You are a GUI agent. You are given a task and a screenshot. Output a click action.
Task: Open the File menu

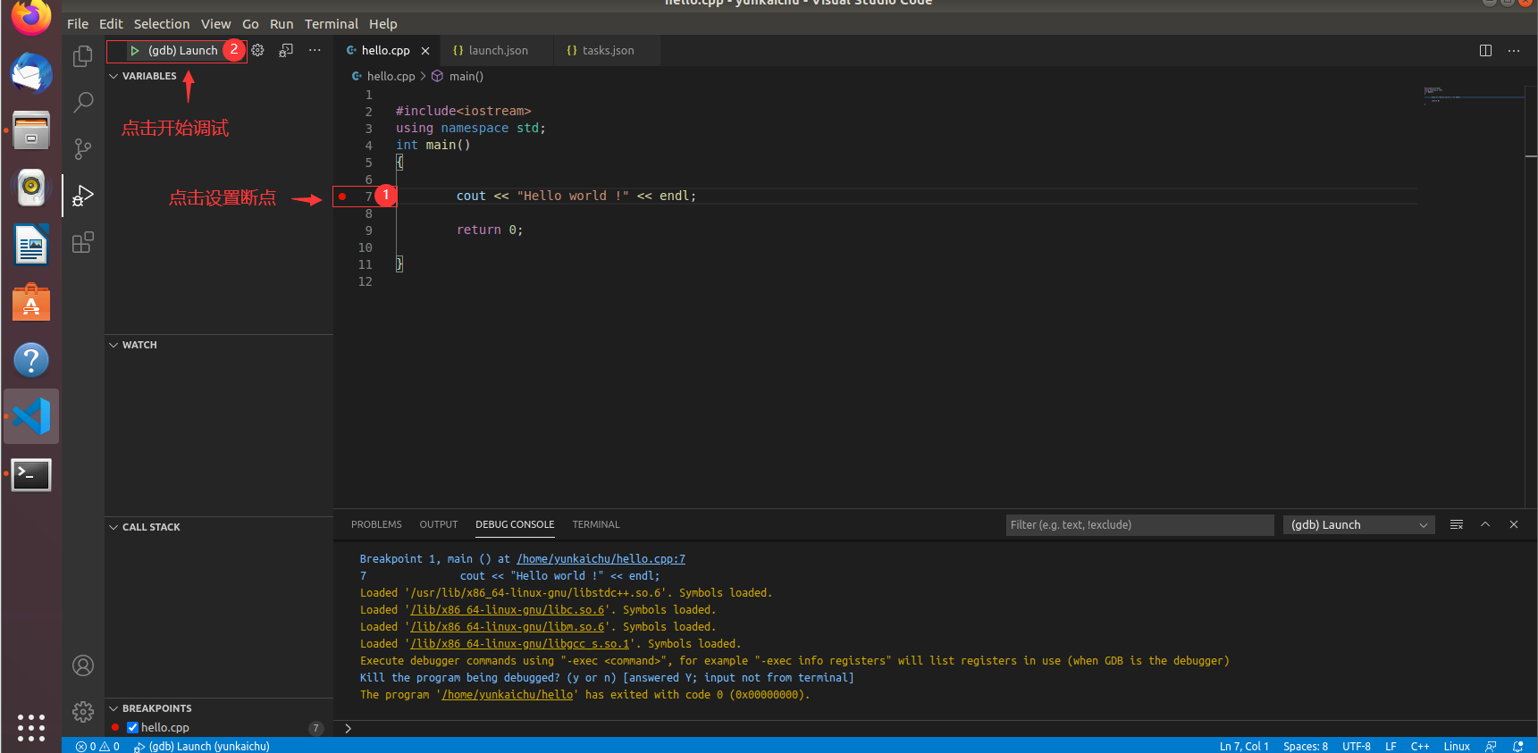click(x=78, y=24)
